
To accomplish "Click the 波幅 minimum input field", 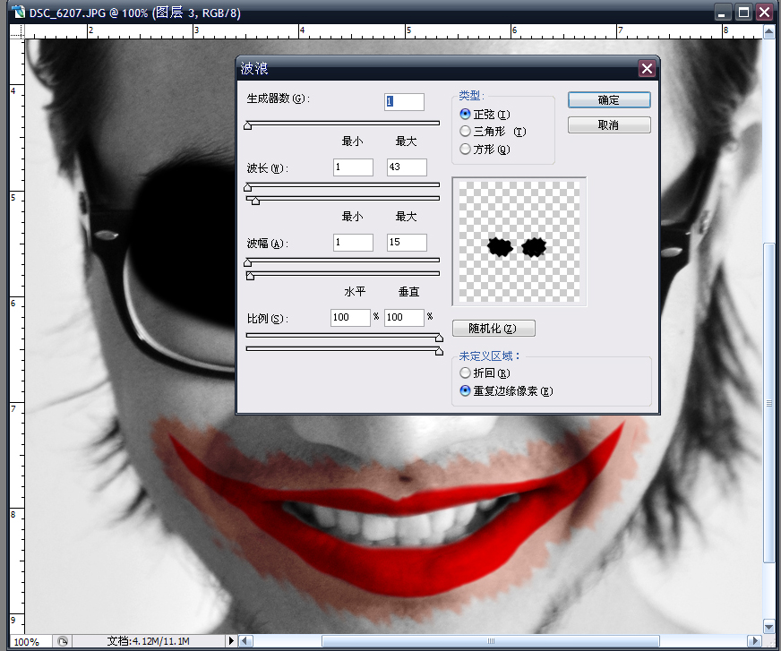I will coord(353,242).
